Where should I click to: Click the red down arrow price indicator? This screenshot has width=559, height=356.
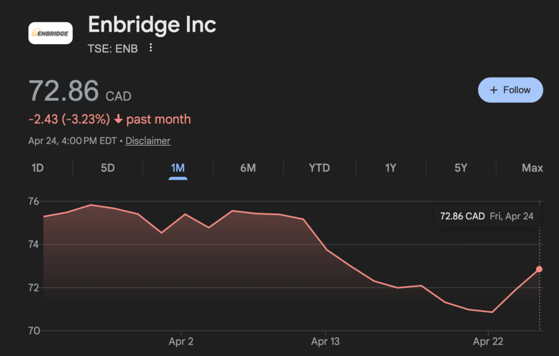point(118,119)
